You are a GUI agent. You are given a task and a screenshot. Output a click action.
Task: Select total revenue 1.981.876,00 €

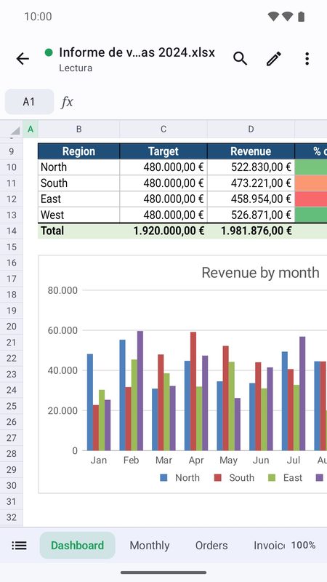(251, 231)
